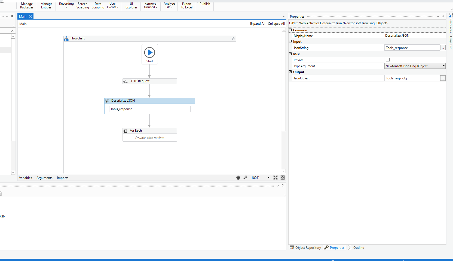Open the zoom percentage dropdown

(x=268, y=178)
